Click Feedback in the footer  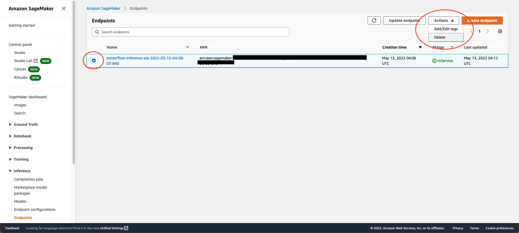(x=12, y=228)
